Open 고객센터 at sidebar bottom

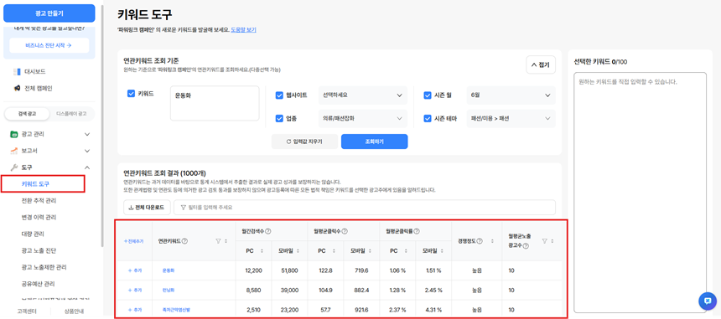27,311
